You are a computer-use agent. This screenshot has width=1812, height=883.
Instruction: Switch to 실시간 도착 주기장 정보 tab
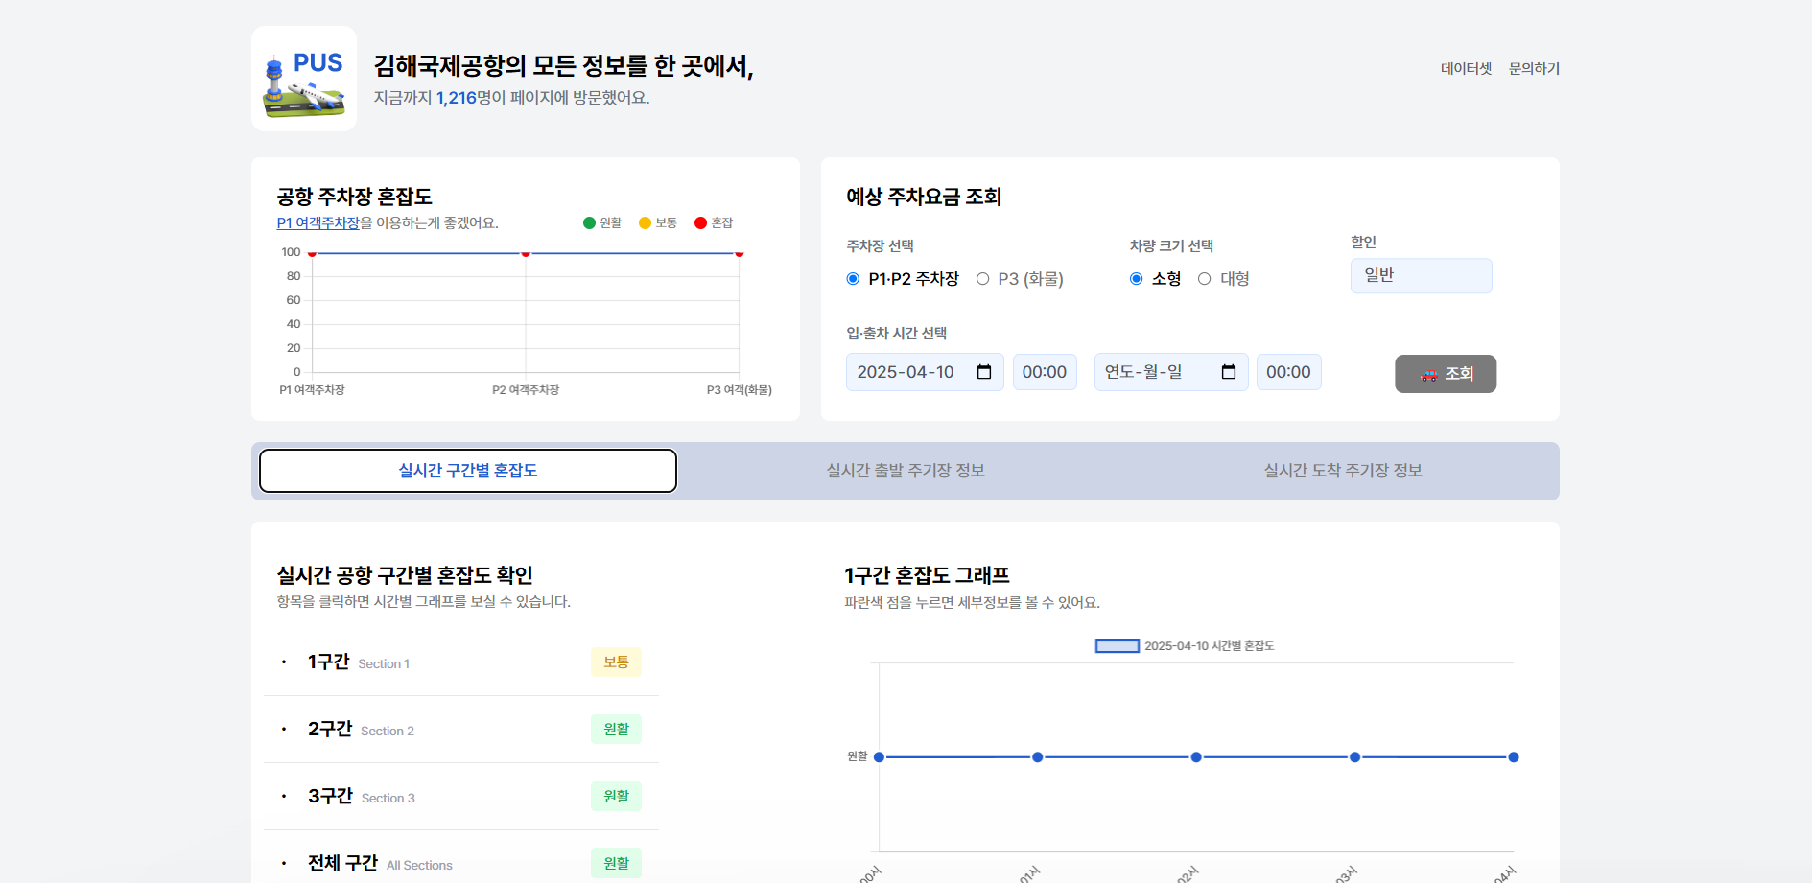[x=1342, y=471]
